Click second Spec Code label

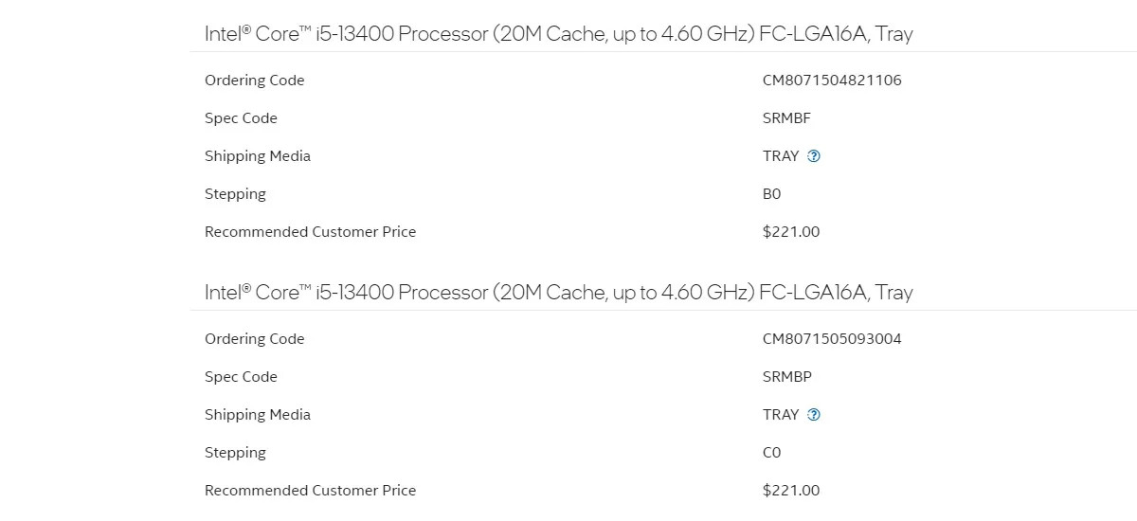[242, 377]
